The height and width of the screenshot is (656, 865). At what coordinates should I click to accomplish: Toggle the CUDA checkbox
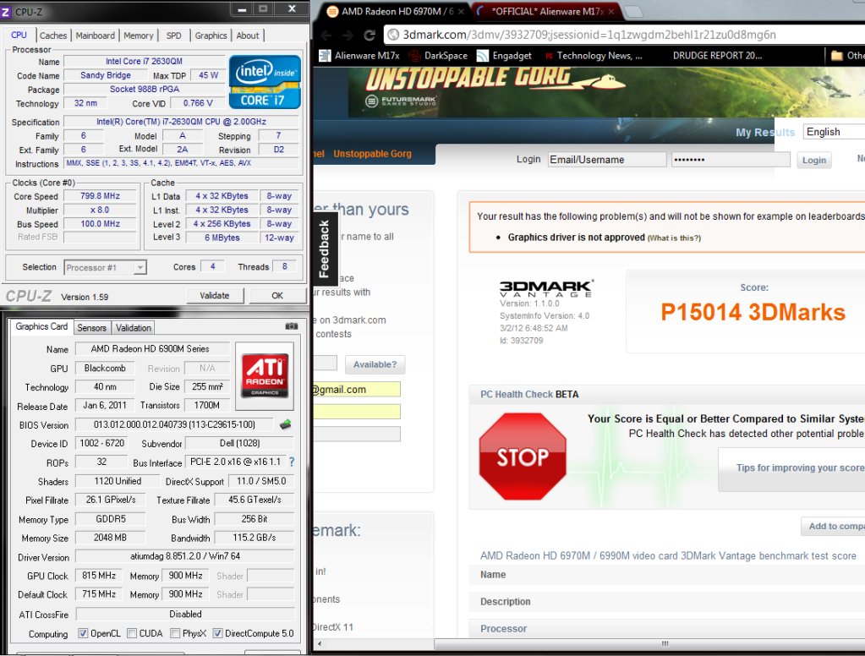click(132, 633)
